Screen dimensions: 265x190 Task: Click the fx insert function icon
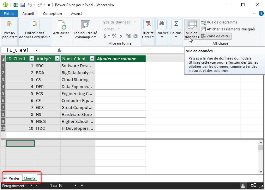click(59, 50)
